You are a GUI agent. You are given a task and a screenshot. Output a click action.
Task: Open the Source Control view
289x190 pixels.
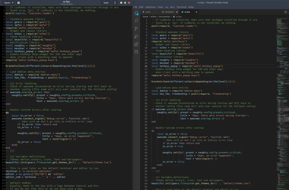(x=136, y=29)
